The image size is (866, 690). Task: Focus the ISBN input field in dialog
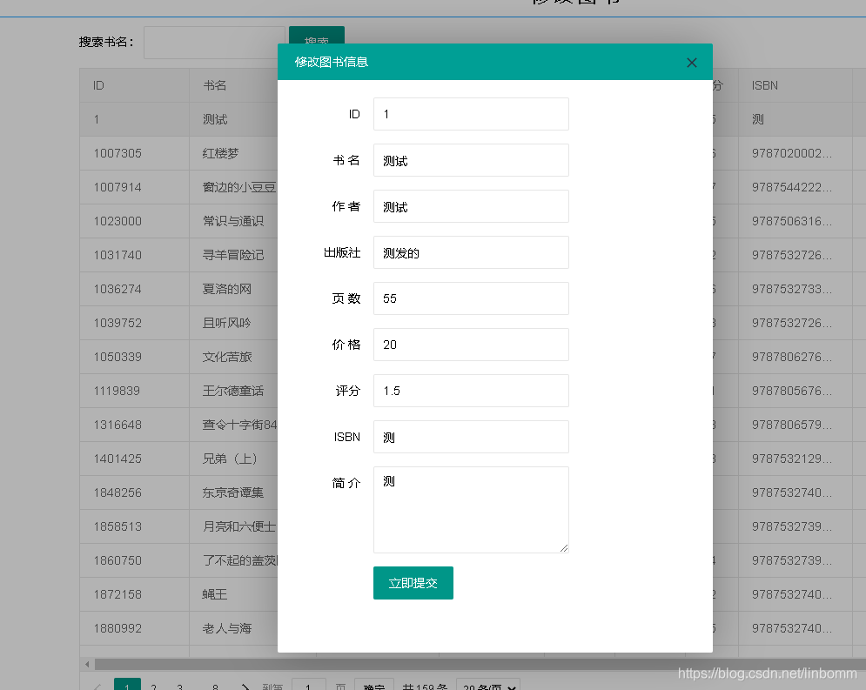471,437
